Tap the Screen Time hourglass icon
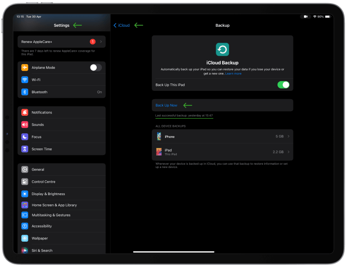The height and width of the screenshot is (268, 347). pyautogui.click(x=25, y=149)
